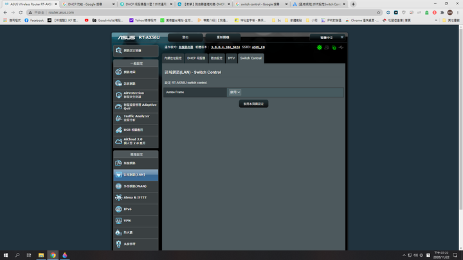
Task: Open the Alexa & IFTTT sidebar item
Action: click(x=136, y=198)
